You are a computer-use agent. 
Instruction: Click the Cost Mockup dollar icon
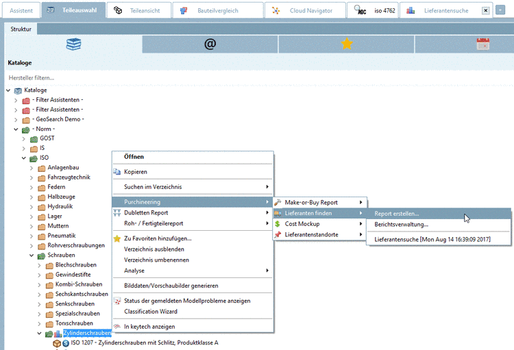tap(278, 224)
